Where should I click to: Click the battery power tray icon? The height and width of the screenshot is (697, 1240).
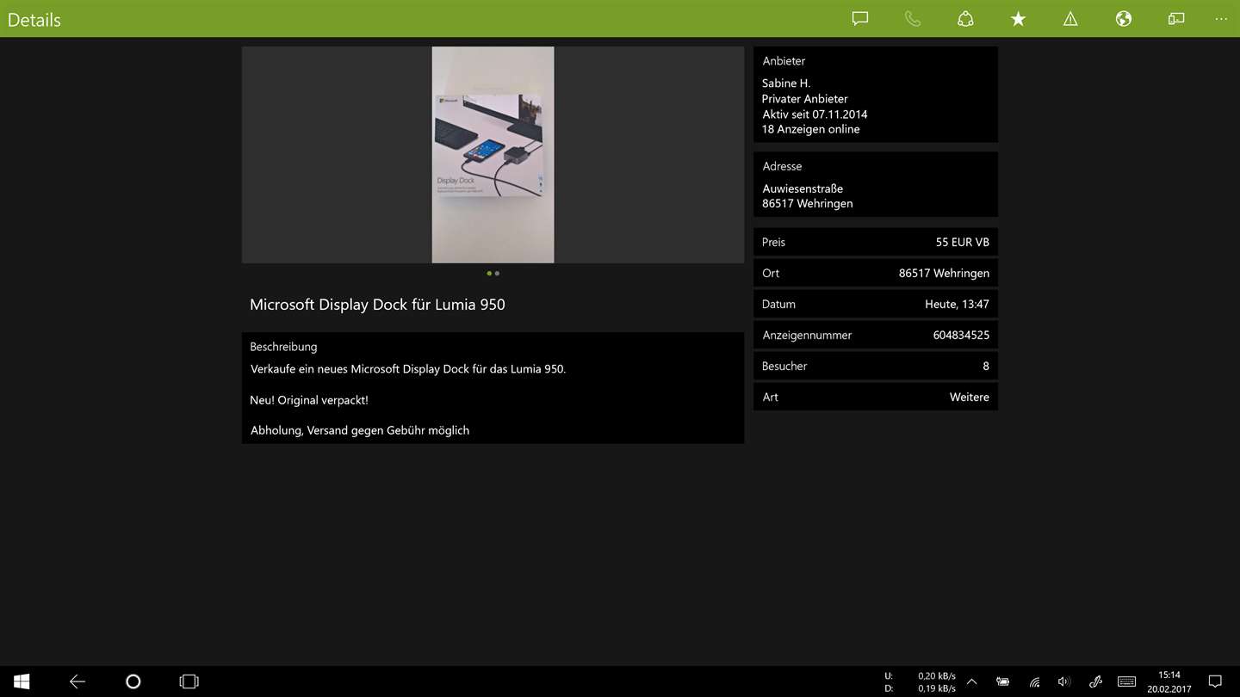click(x=1003, y=682)
